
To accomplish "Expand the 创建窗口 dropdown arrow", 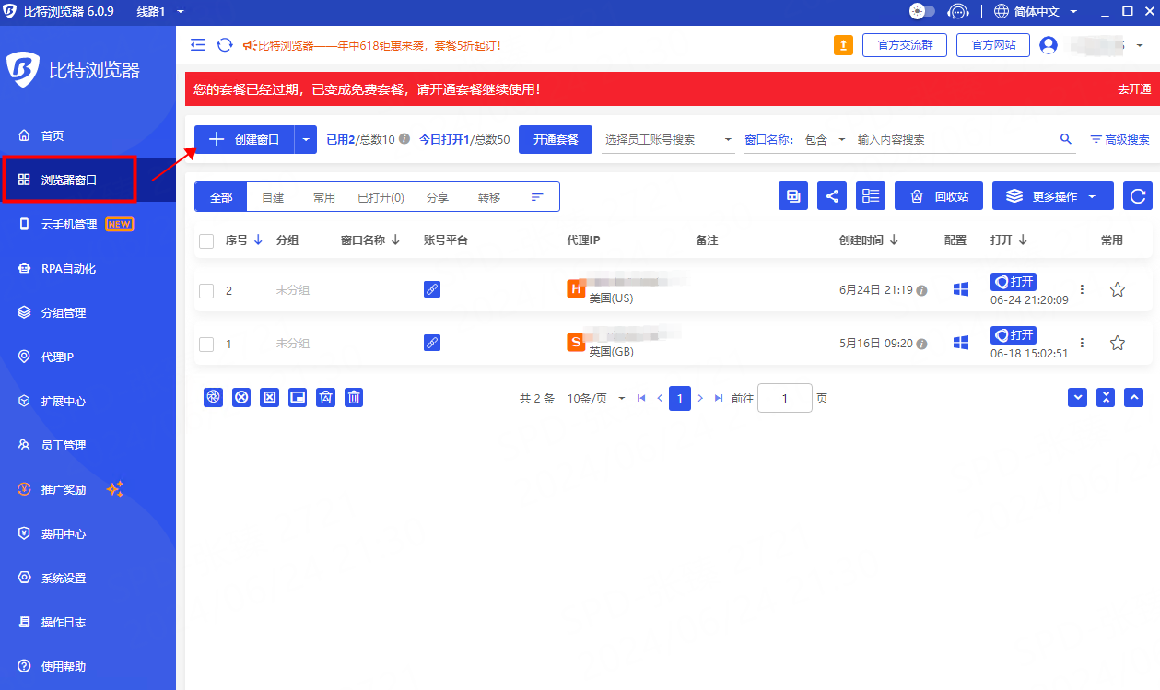I will tap(306, 140).
